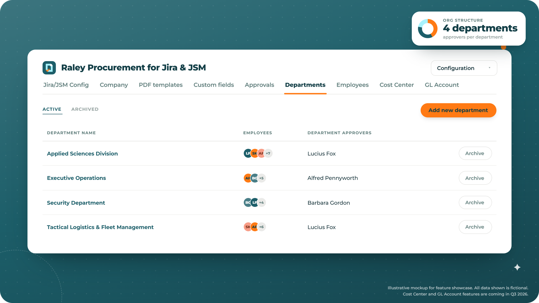Click the Raley Procurement app logo

pyautogui.click(x=49, y=68)
